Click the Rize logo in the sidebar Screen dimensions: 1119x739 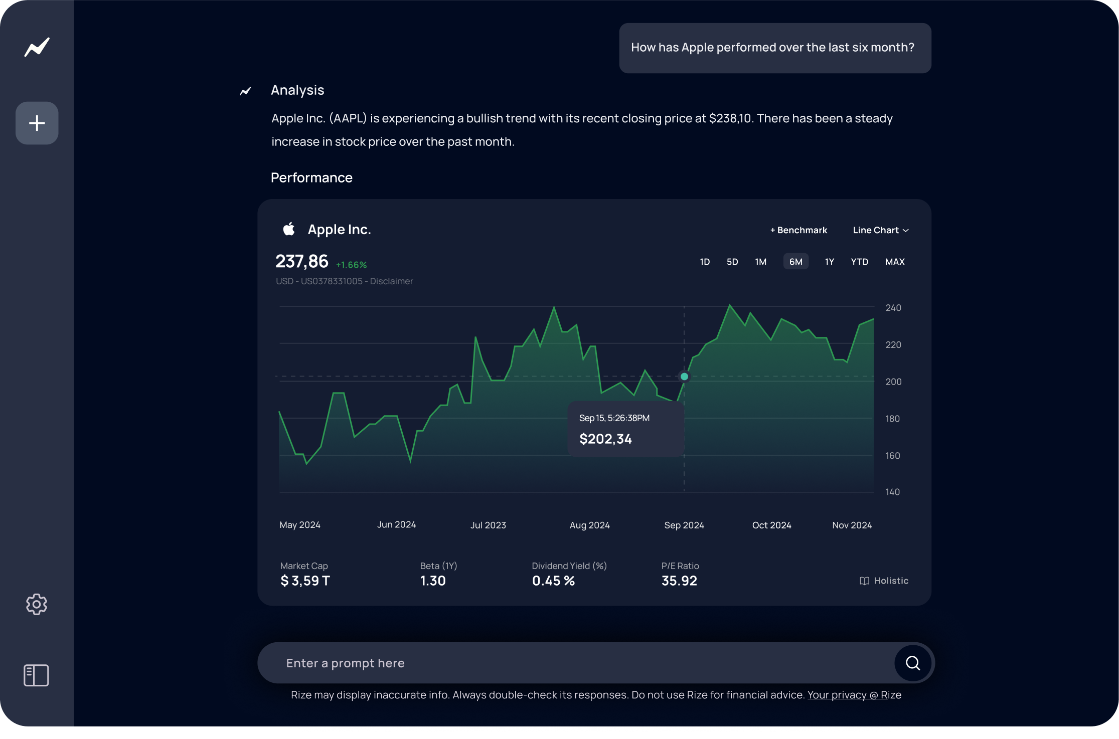click(37, 47)
